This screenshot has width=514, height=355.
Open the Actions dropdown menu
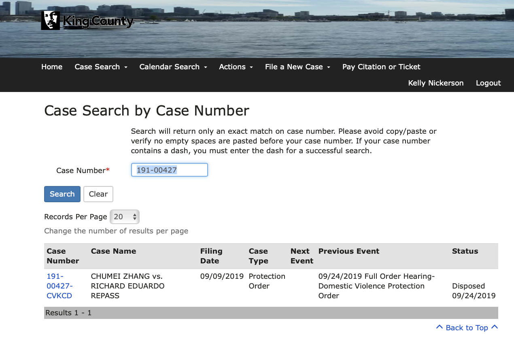point(236,67)
